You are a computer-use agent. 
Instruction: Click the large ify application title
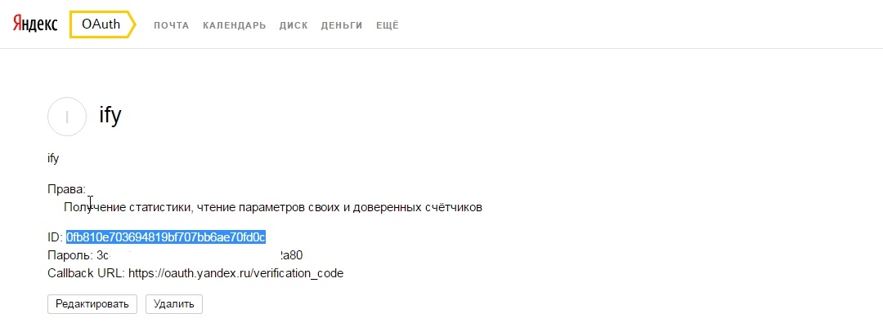(110, 115)
